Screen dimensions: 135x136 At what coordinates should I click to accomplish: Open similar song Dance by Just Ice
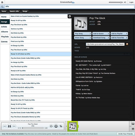pos(82,85)
